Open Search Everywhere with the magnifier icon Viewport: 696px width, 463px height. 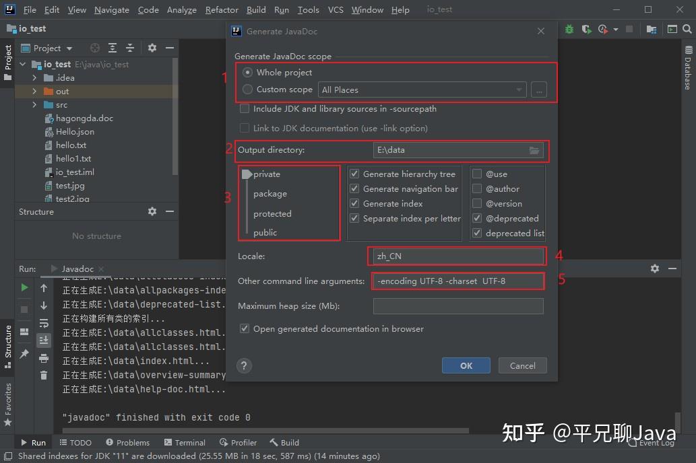[x=687, y=29]
